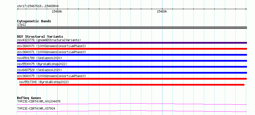Screen dimensions: 255x115
Task: Open variant nsv5517306 ByrskaBishop2022 label
Action: click(44, 82)
